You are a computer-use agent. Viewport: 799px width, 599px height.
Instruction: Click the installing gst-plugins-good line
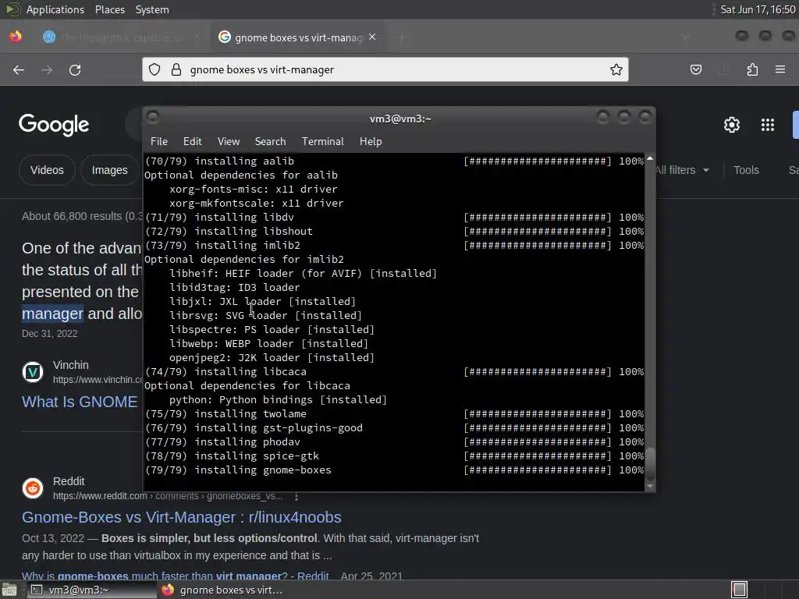394,428
